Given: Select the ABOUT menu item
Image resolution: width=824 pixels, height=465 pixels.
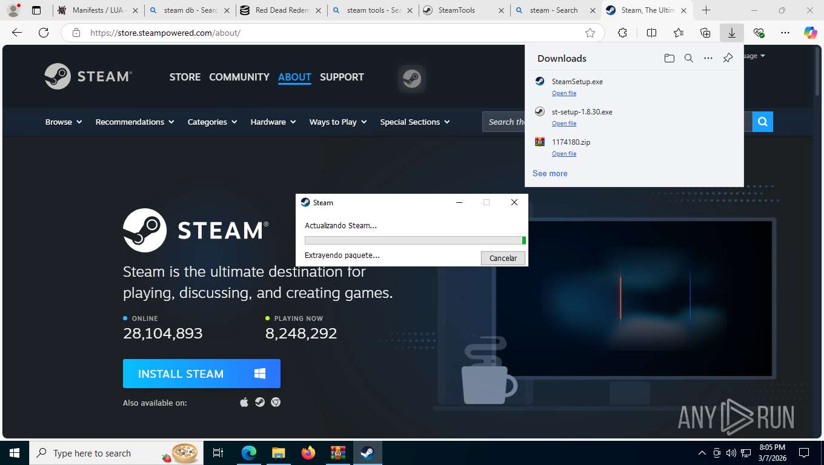Looking at the screenshot, I should [294, 77].
